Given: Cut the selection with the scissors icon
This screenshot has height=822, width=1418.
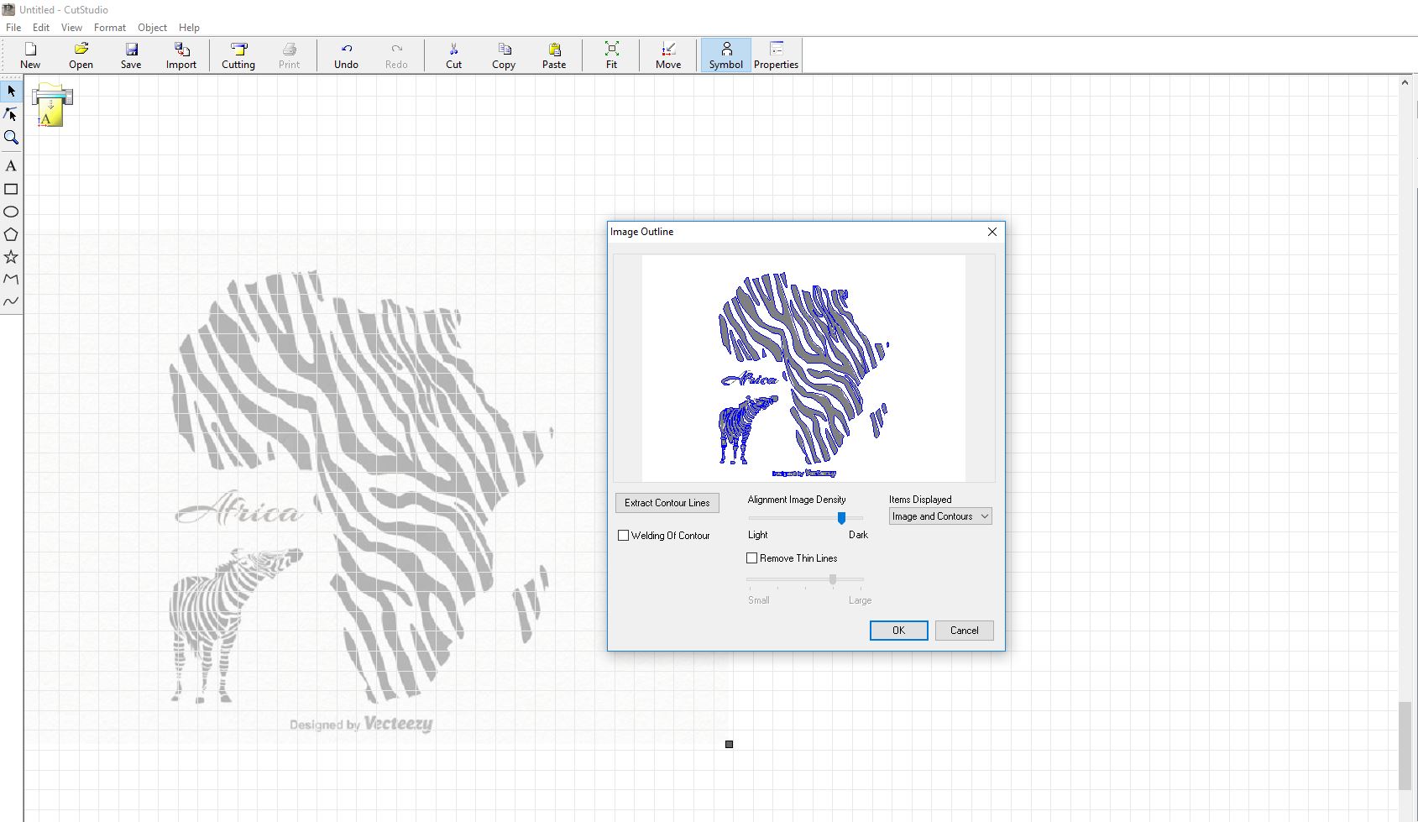Looking at the screenshot, I should 453,55.
